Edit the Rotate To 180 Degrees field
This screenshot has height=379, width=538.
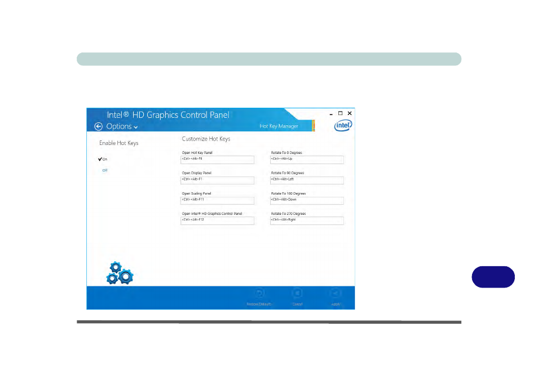(x=307, y=201)
